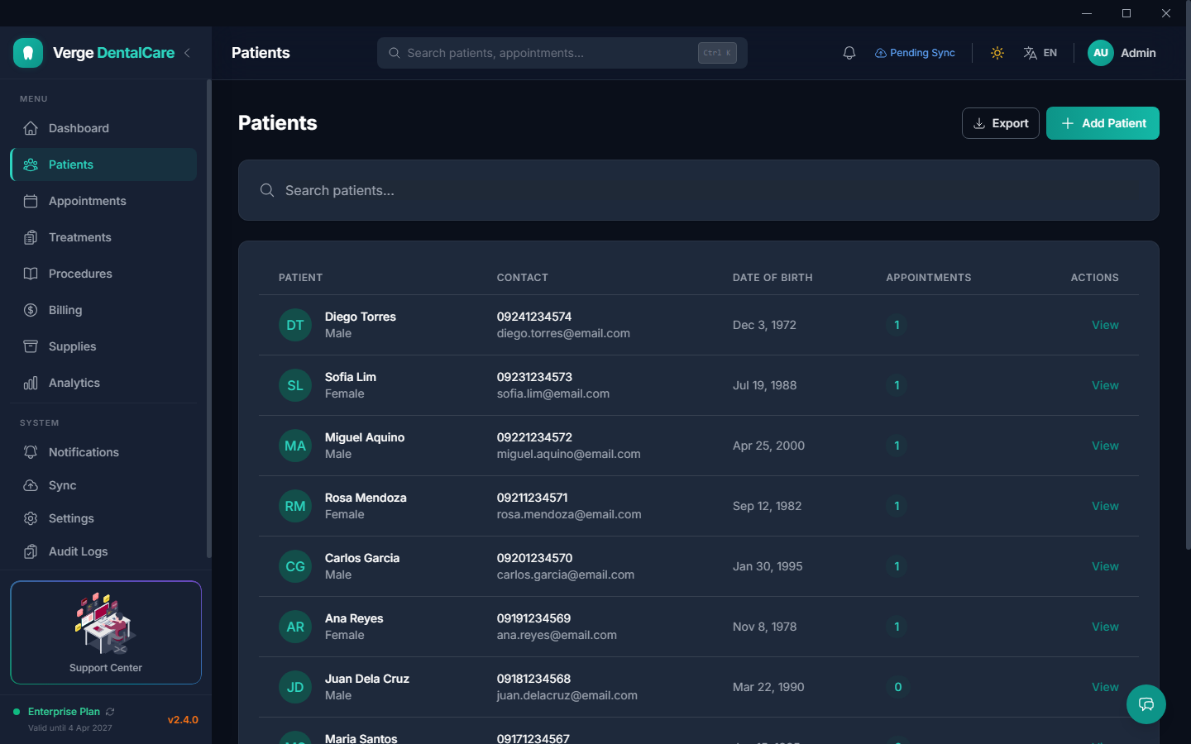
Task: Click Juan Dela Cruz's 0 appointments badge
Action: [898, 687]
